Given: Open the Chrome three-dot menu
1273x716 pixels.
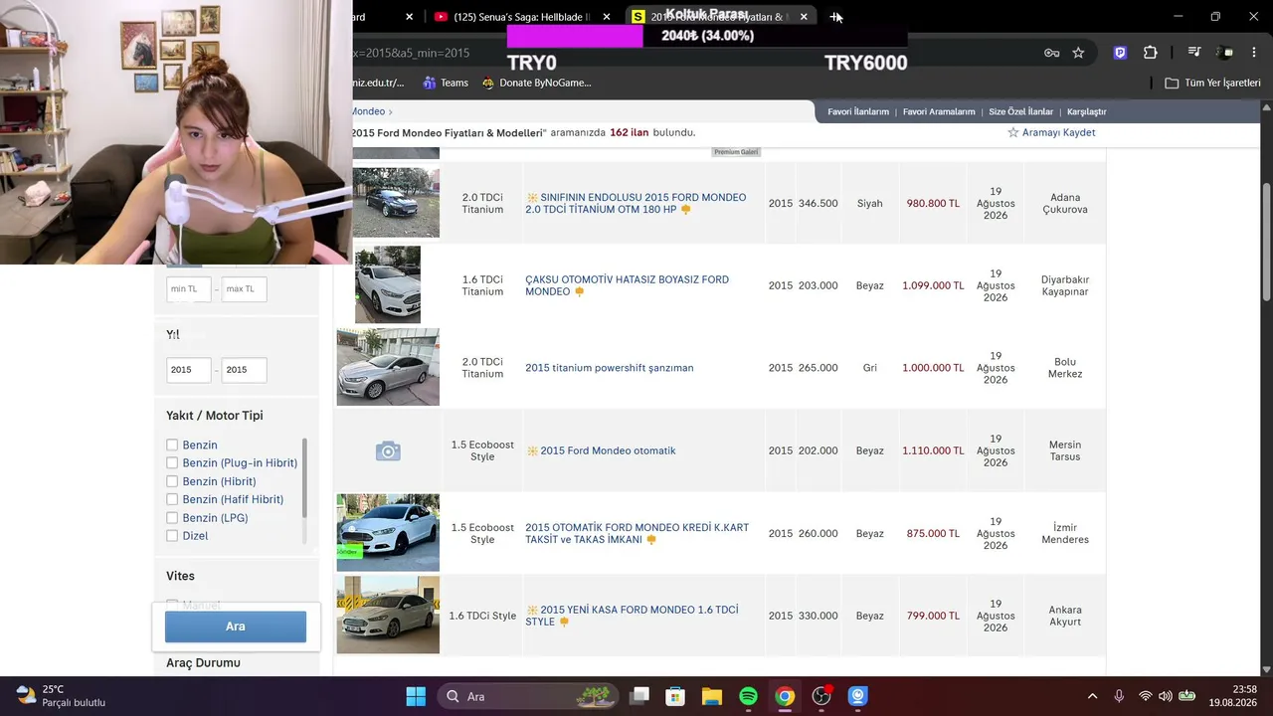Looking at the screenshot, I should pyautogui.click(x=1254, y=53).
